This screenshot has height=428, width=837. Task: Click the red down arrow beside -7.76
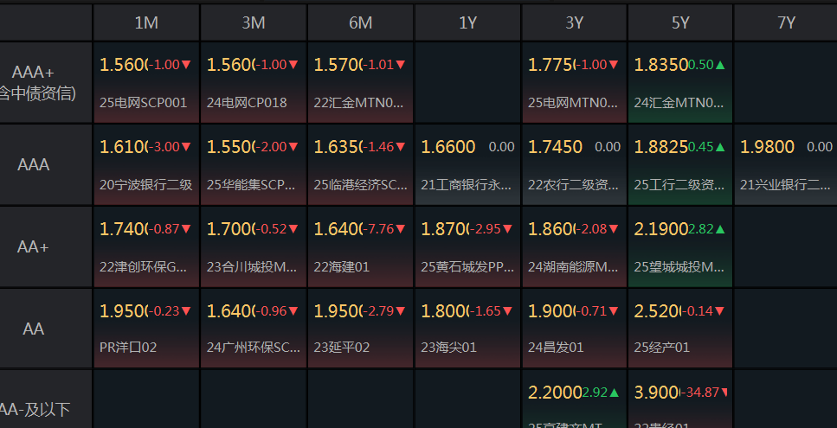pos(401,229)
